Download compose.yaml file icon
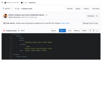This screenshot has height=102, width=102. tap(97, 31)
